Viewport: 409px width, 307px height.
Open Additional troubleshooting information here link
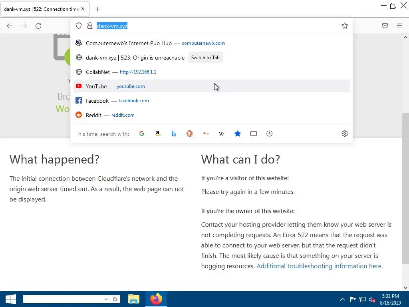[320, 266]
